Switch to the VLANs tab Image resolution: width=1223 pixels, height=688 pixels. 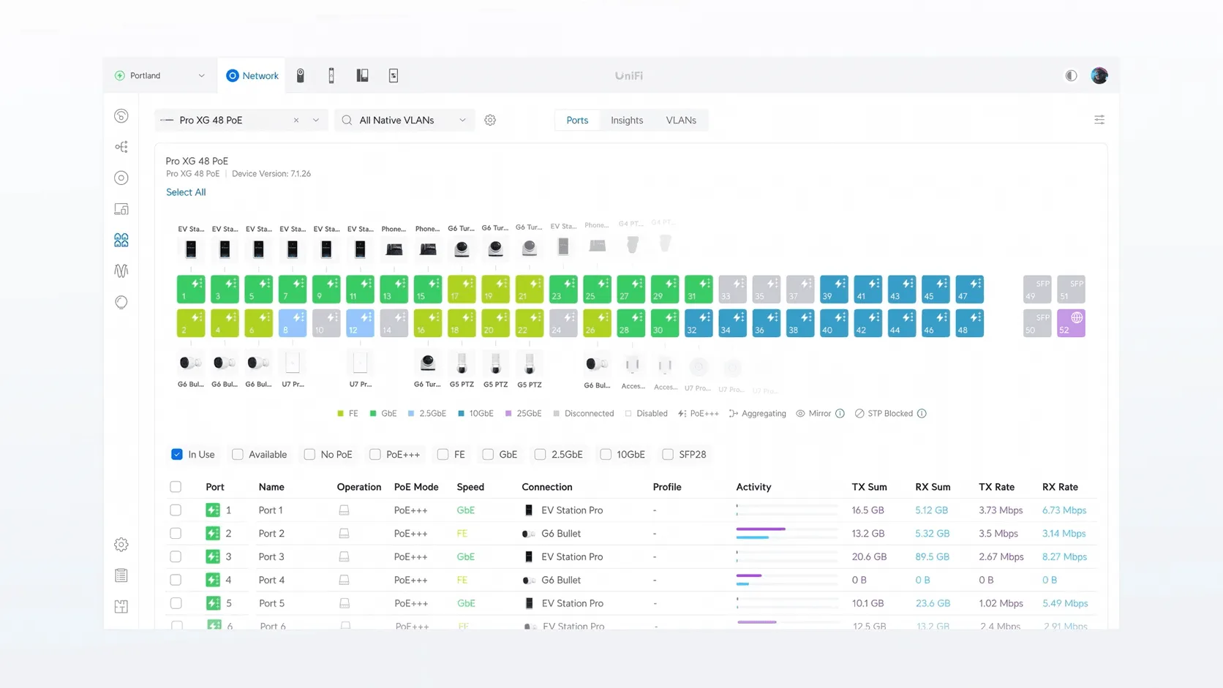click(x=681, y=120)
